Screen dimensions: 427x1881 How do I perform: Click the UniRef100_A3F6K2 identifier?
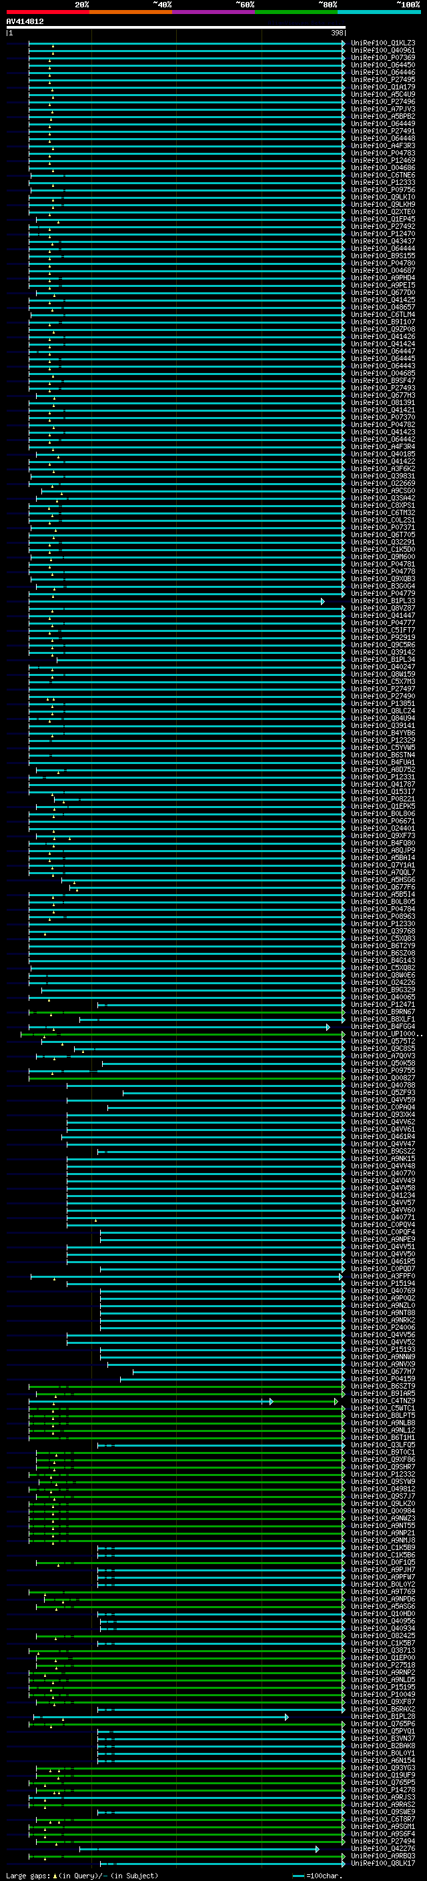click(383, 469)
